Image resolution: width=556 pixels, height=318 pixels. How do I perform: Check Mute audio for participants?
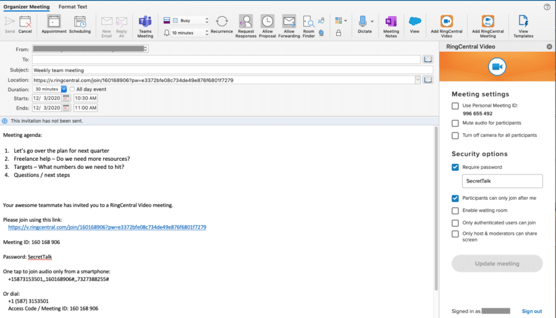pos(455,123)
